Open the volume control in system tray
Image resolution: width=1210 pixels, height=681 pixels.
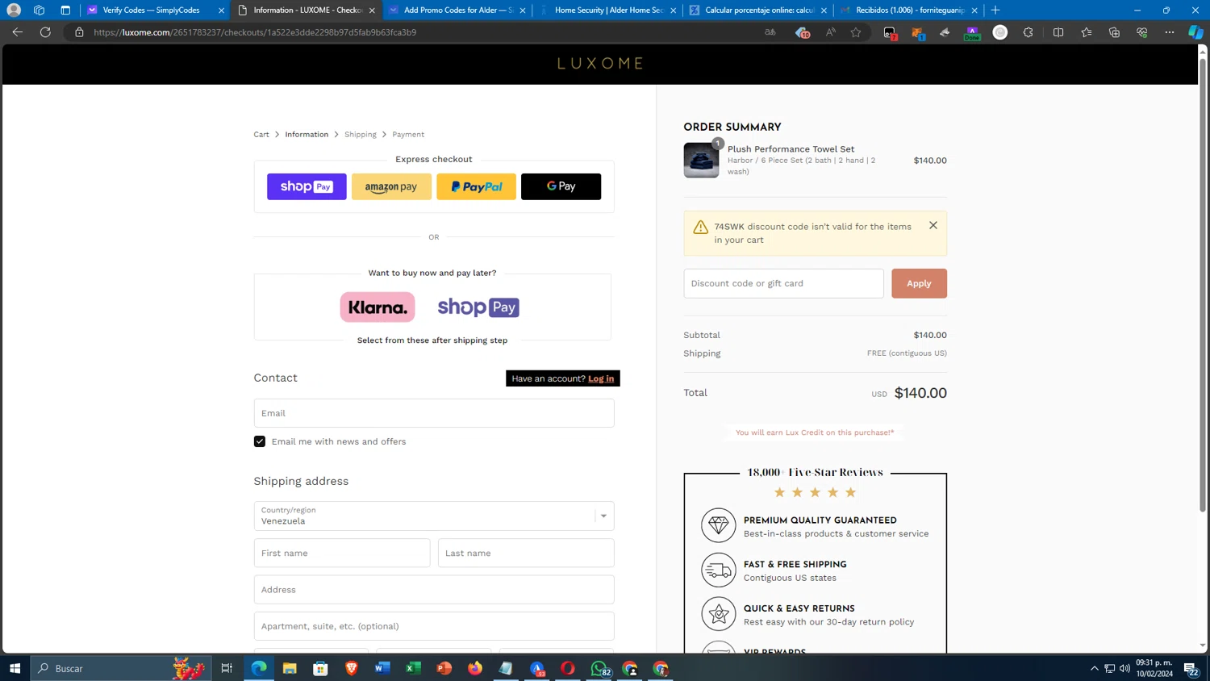[x=1124, y=668]
